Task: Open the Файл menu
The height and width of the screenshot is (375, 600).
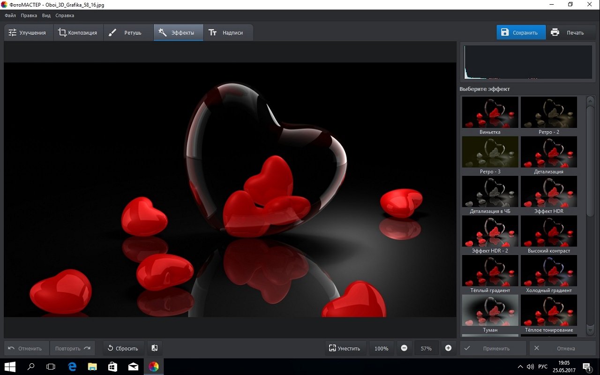Action: point(10,15)
